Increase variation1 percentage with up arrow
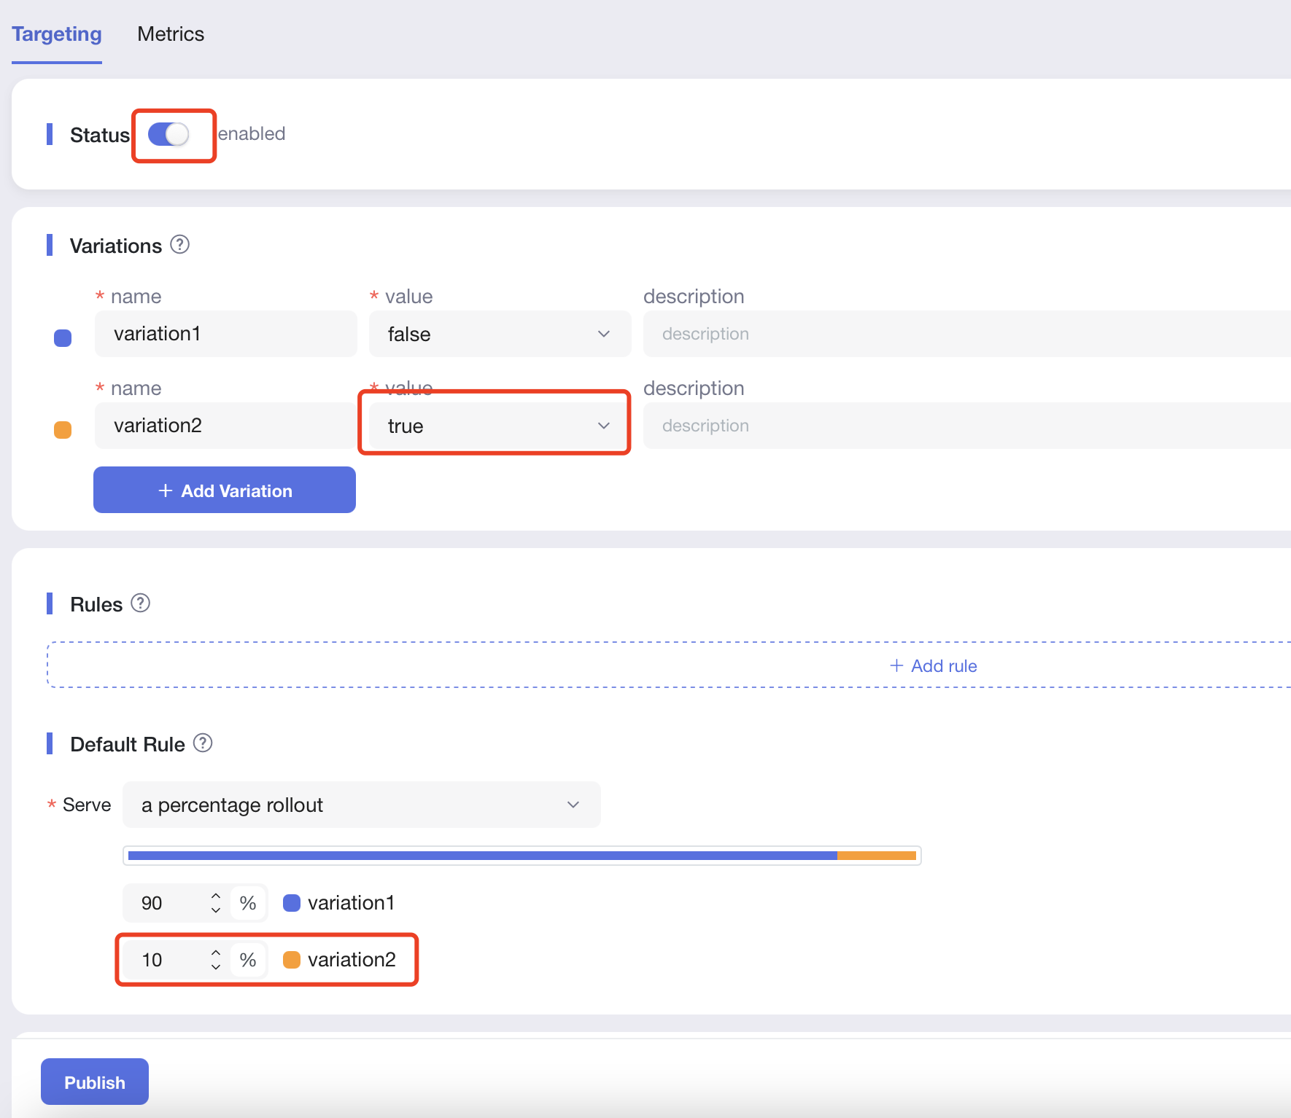Screen dimensions: 1291x1118 216,896
